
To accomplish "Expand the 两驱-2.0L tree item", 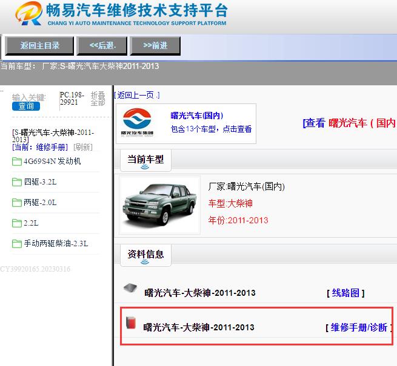I will [40, 203].
